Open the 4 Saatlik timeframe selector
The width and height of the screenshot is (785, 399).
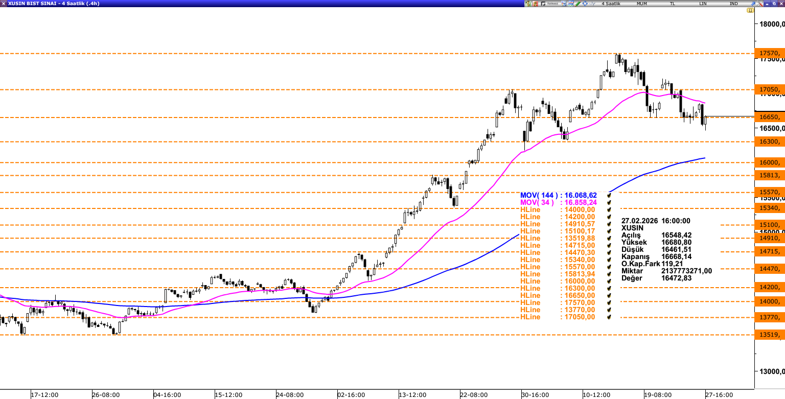click(611, 4)
